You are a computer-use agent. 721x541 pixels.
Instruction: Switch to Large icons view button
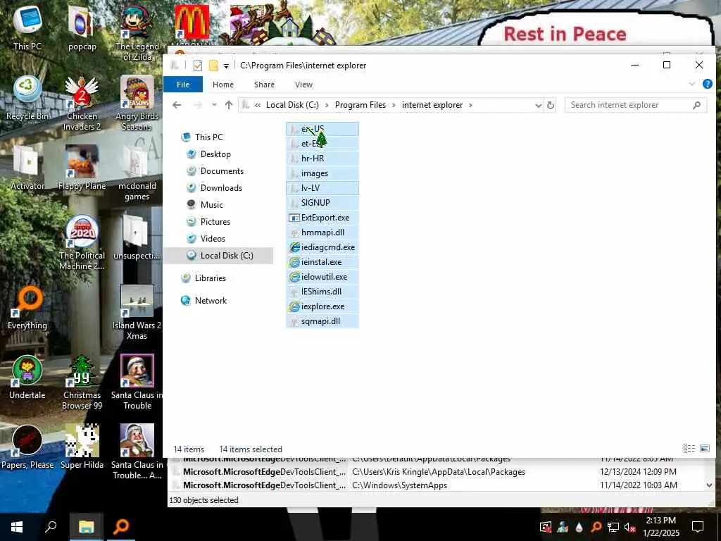tap(704, 449)
